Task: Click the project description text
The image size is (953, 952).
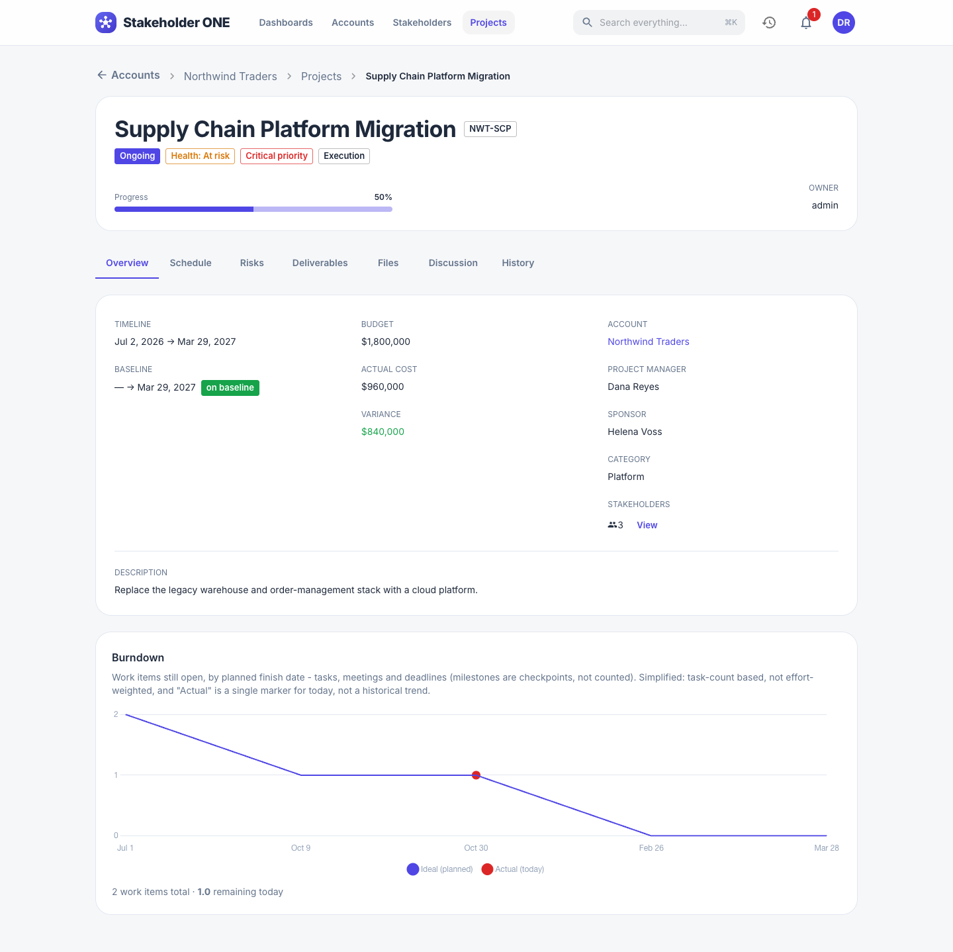Action: coord(296,590)
